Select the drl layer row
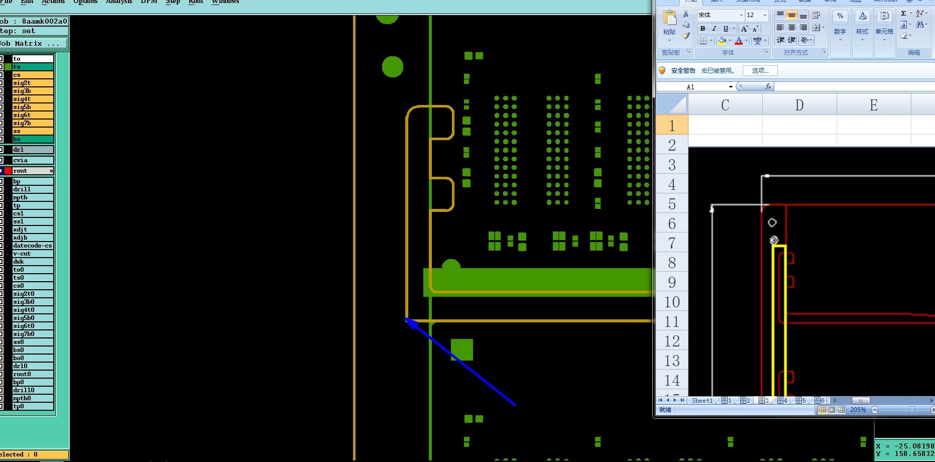 click(33, 150)
